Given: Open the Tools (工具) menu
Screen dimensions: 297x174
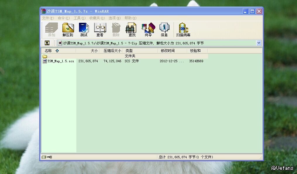Looking at the screenshot, I should (x=79, y=18).
